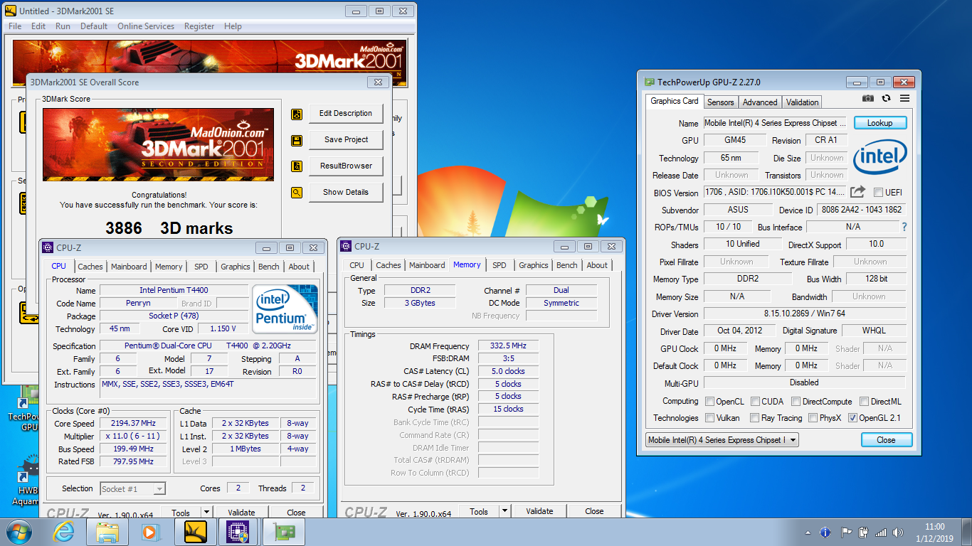This screenshot has height=546, width=972.
Task: Expand Tools dropdown arrow in left CPU-Z
Action: pyautogui.click(x=206, y=512)
